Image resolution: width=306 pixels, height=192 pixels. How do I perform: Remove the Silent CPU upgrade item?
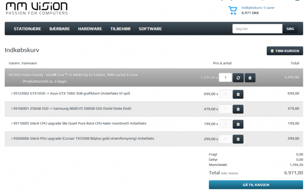click(x=238, y=124)
